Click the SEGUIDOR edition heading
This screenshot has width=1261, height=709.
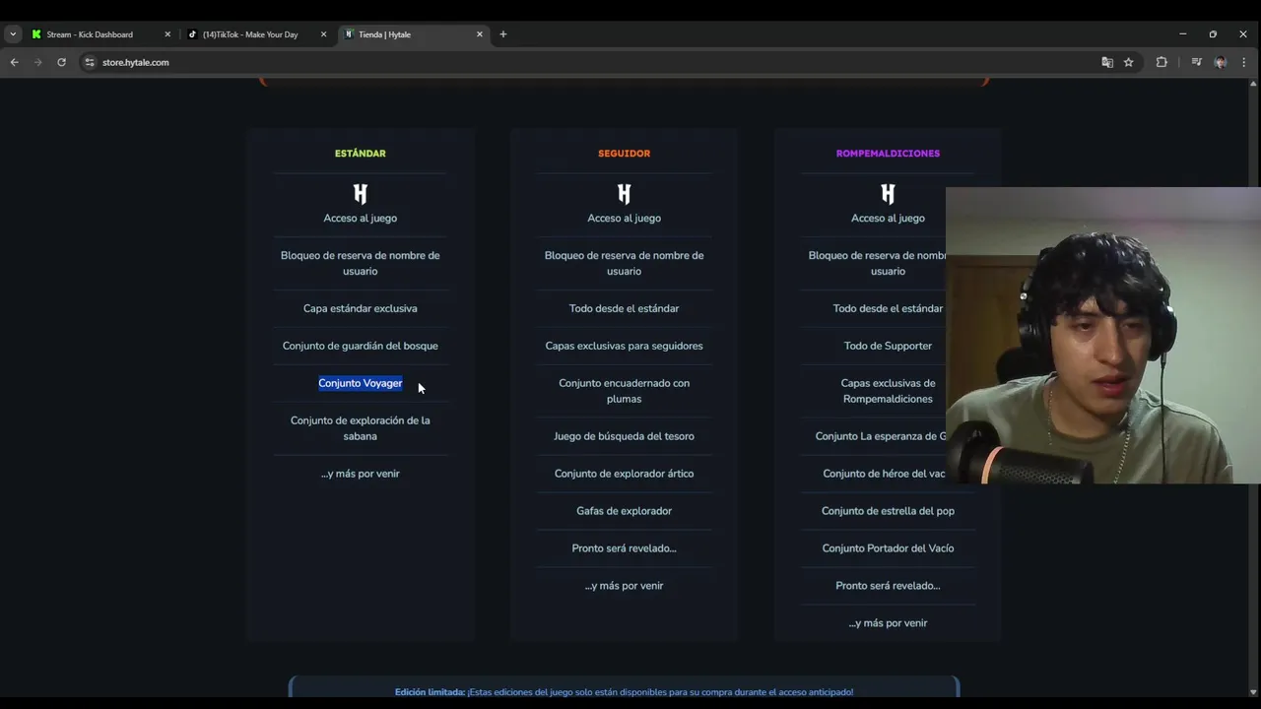625,154
